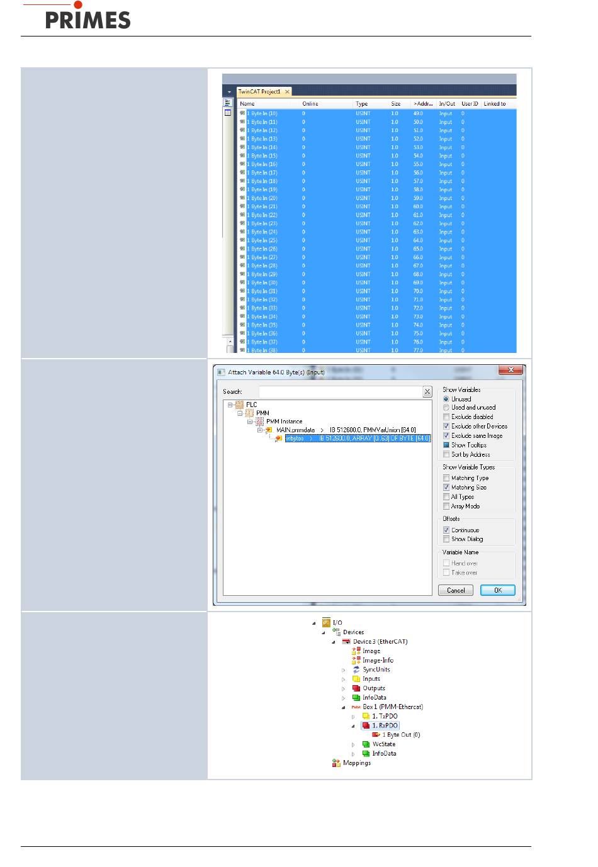This screenshot has width=598, height=867.
Task: Select the Unused radio button
Action: tap(446, 399)
